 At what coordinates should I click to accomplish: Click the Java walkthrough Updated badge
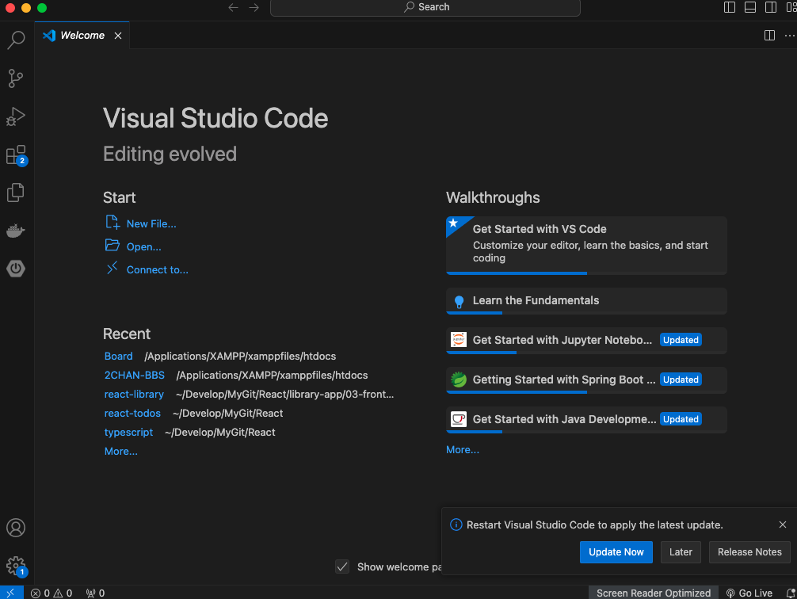(x=681, y=419)
